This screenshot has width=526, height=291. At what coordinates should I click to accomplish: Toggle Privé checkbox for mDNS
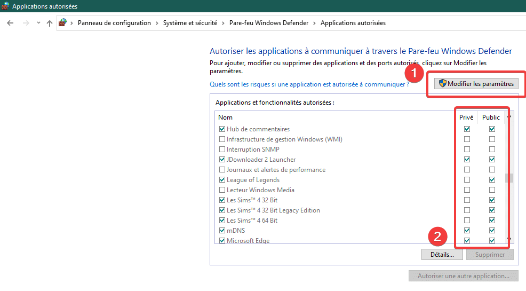[x=467, y=230]
